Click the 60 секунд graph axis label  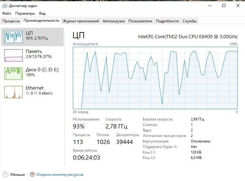[x=81, y=112]
